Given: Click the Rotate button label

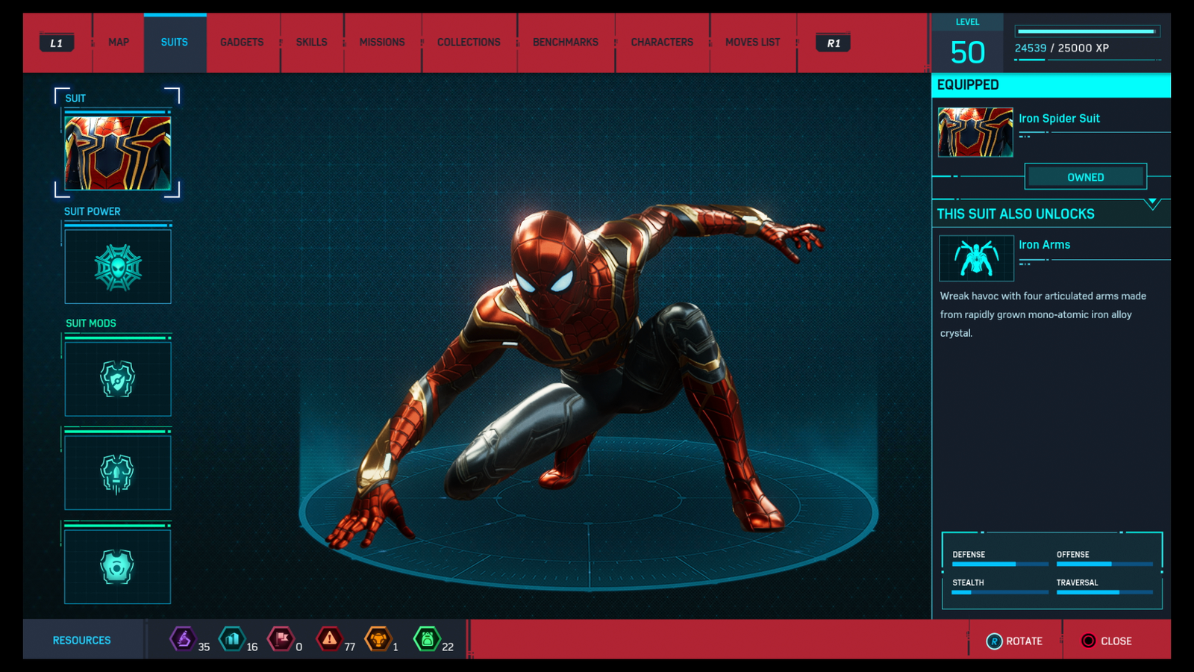Looking at the screenshot, I should 1024,641.
